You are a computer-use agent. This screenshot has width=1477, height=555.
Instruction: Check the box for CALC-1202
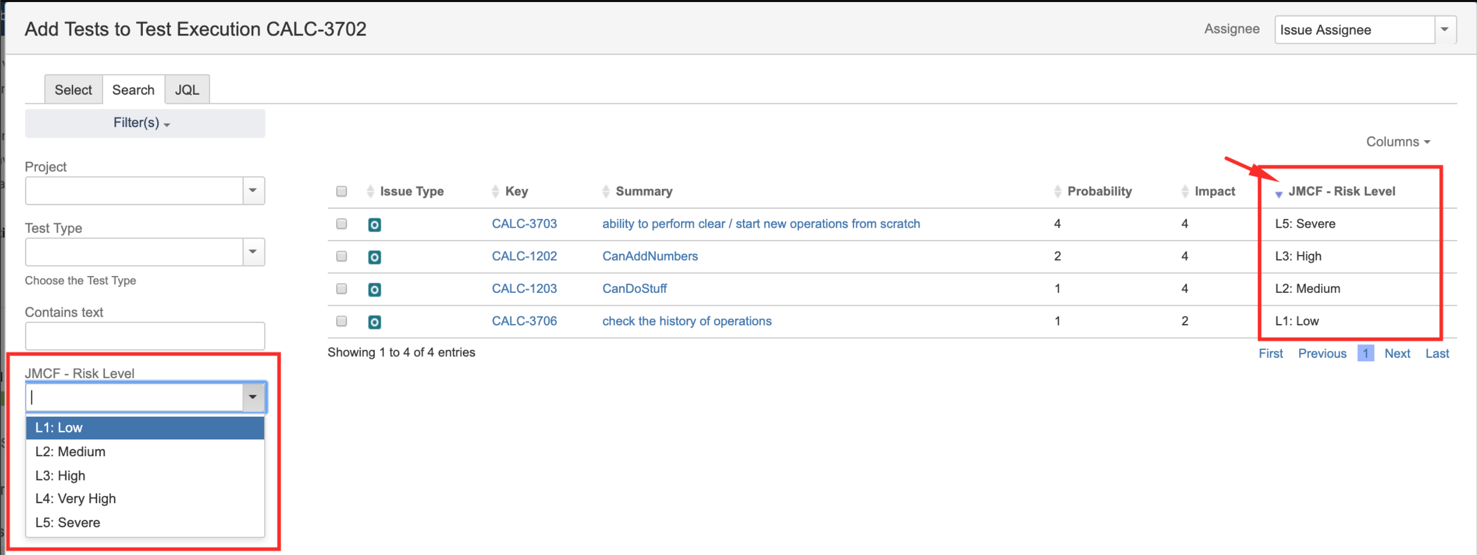coord(342,256)
